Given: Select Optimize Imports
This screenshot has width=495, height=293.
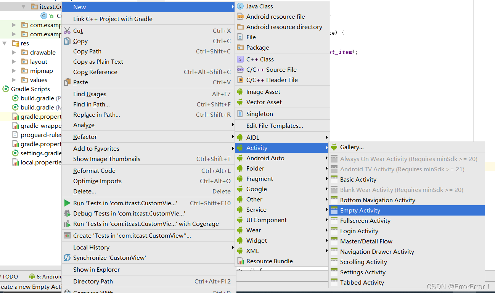Looking at the screenshot, I should [x=149, y=181].
